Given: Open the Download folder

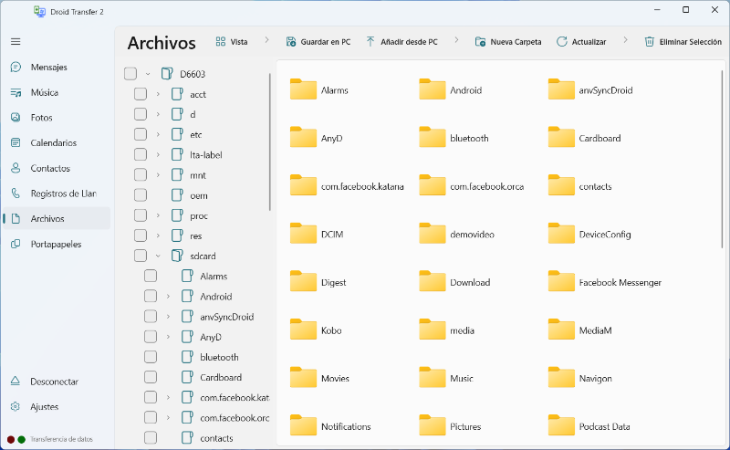Looking at the screenshot, I should (x=454, y=282).
